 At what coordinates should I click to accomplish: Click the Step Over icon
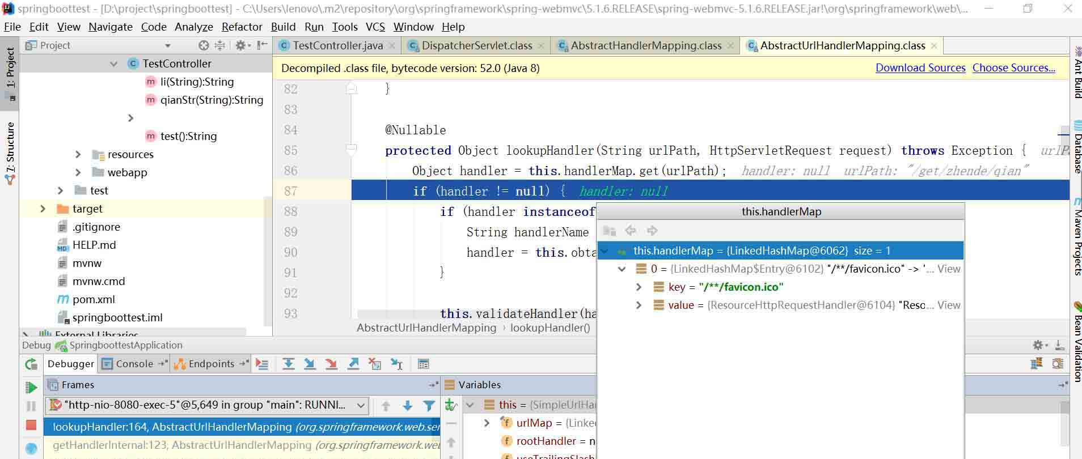(x=288, y=364)
